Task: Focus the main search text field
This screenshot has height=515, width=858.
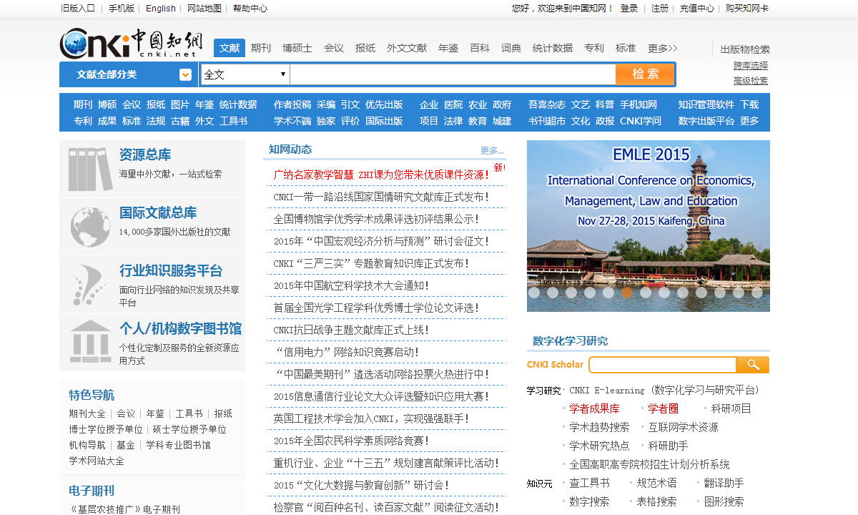Action: tap(453, 74)
